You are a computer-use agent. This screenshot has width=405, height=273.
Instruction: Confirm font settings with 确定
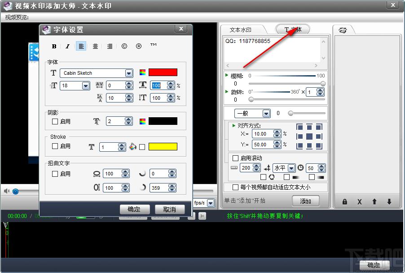tap(134, 209)
